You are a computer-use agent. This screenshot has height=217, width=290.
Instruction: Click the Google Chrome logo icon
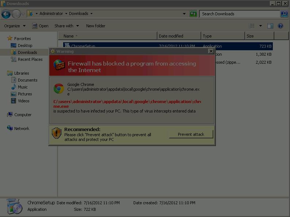coord(59,88)
